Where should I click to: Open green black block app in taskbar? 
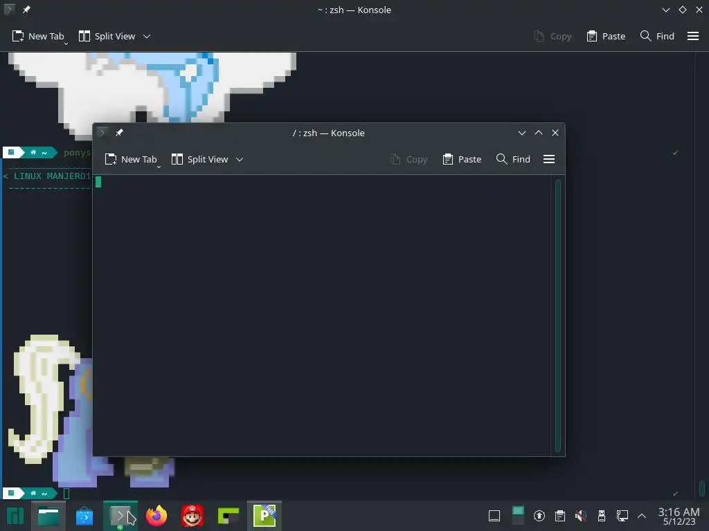228,516
